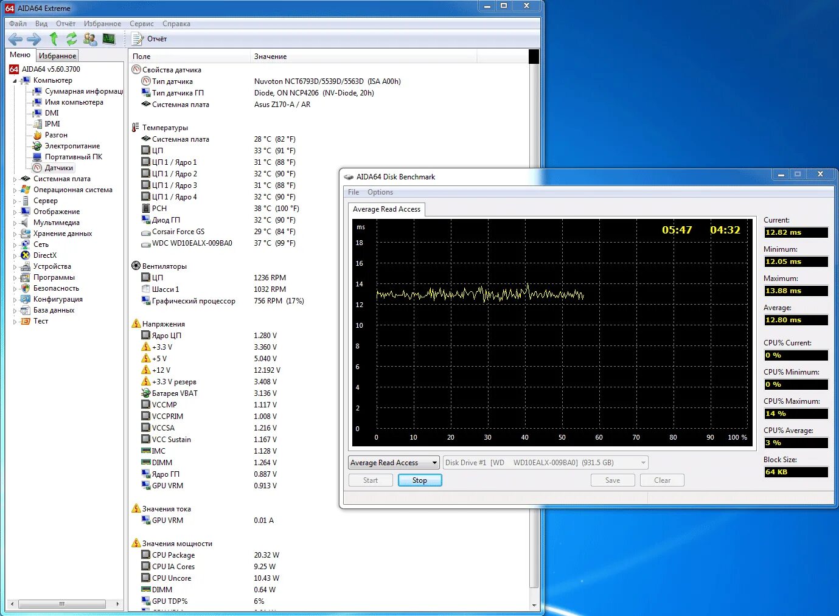839x616 pixels.
Task: Expand the Хранение данных tree node
Action: point(15,234)
